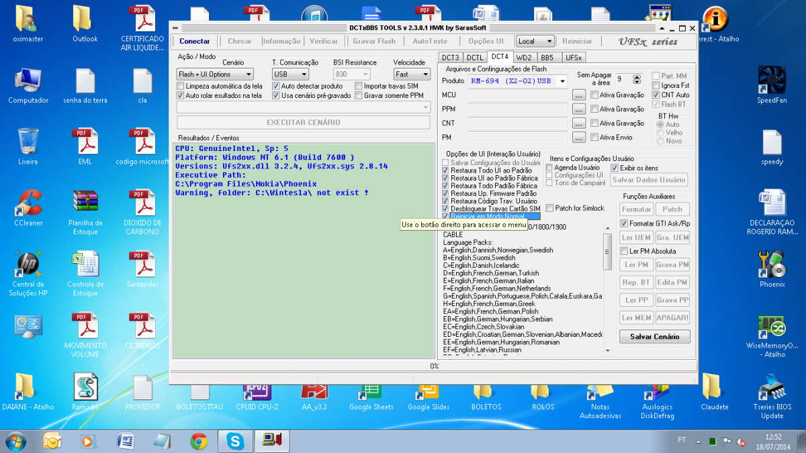Browse for the CNT file
The height and width of the screenshot is (453, 806).
pyautogui.click(x=579, y=123)
